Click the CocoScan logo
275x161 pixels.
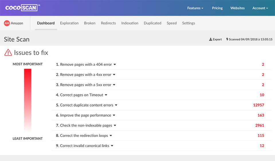coord(22,8)
